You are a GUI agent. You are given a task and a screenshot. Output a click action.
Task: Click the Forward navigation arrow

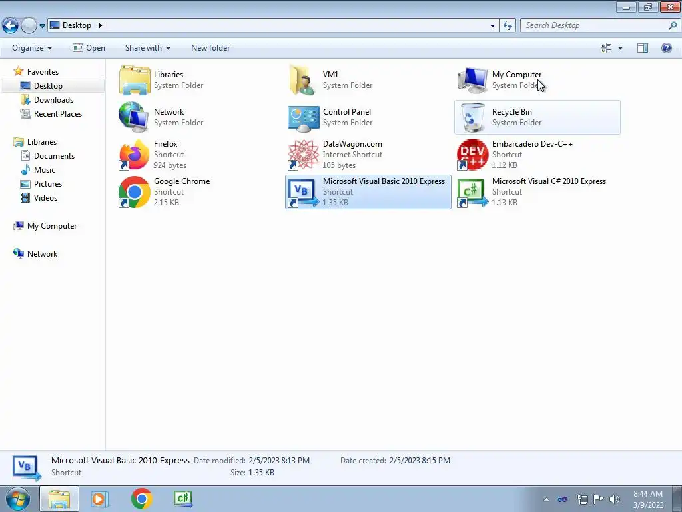(x=29, y=26)
